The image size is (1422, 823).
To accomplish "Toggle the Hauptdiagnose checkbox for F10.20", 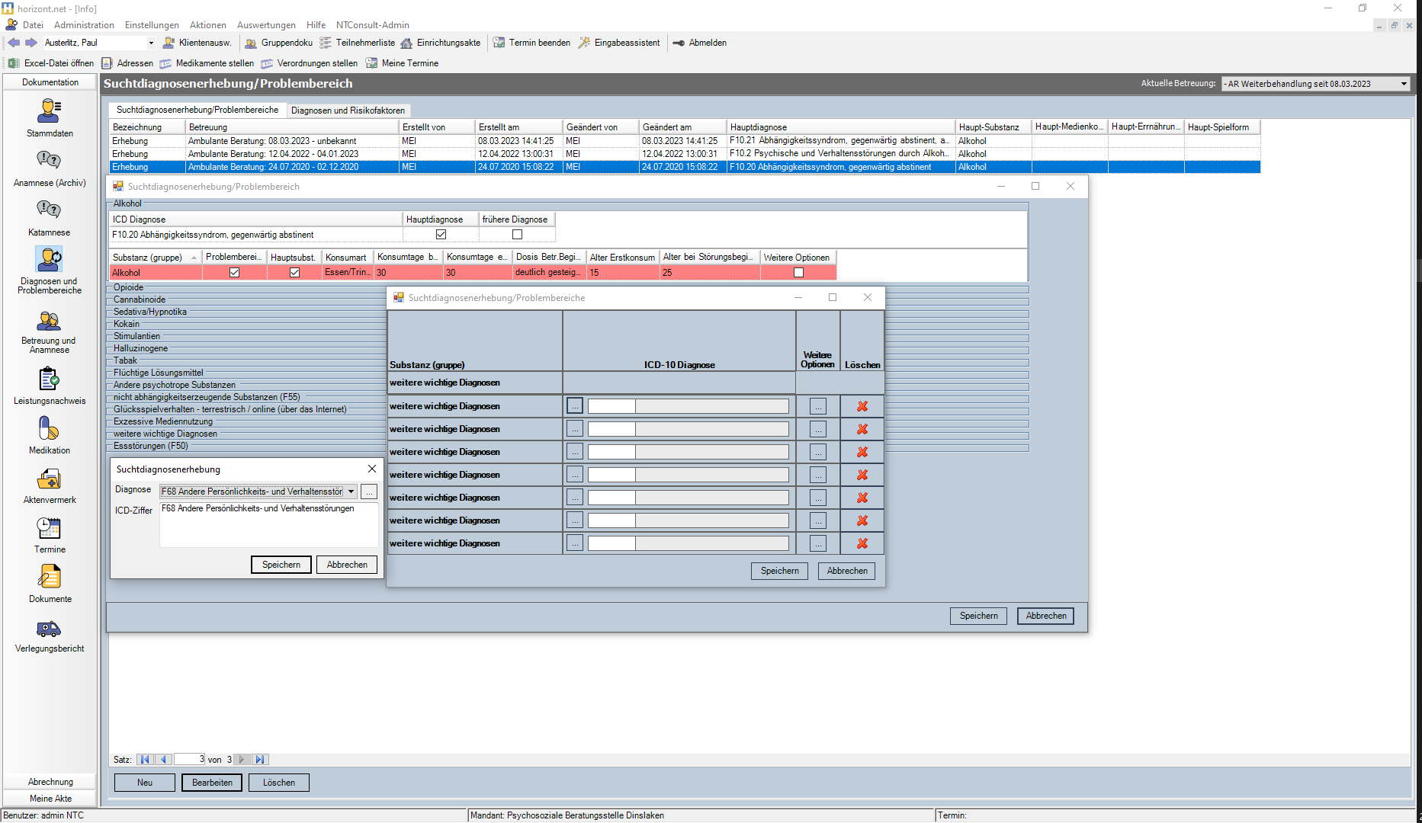I will tap(441, 235).
